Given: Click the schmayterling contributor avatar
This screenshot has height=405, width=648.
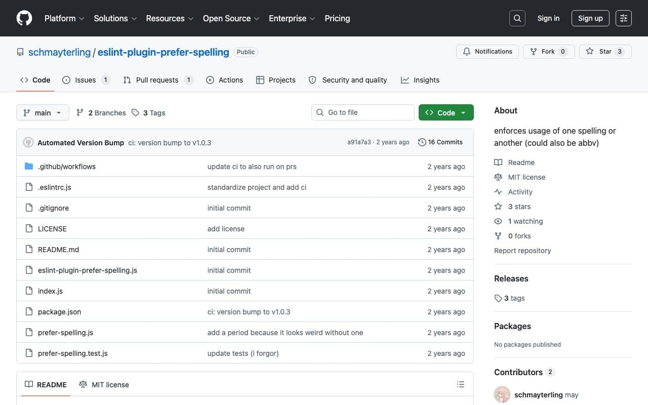Looking at the screenshot, I should [502, 395].
